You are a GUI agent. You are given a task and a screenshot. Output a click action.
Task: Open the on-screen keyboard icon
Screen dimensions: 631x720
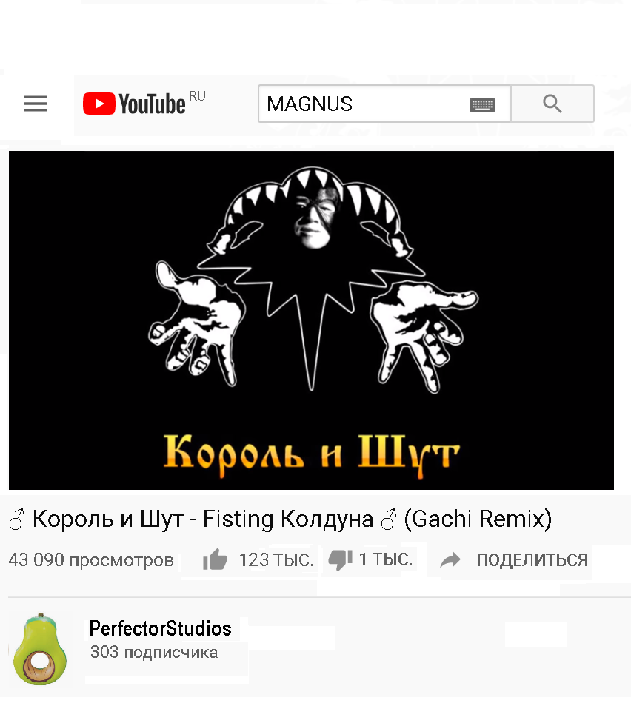482,105
